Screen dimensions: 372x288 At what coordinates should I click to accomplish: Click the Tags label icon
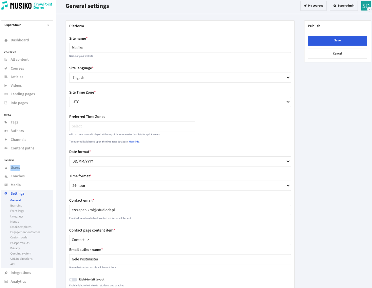[6, 122]
